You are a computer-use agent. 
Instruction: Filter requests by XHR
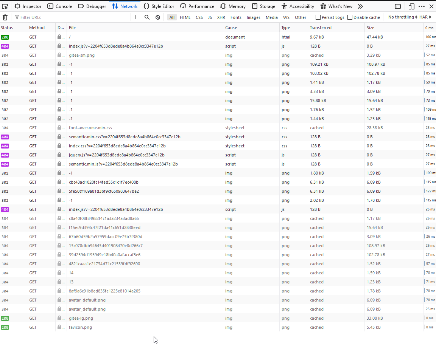221,17
